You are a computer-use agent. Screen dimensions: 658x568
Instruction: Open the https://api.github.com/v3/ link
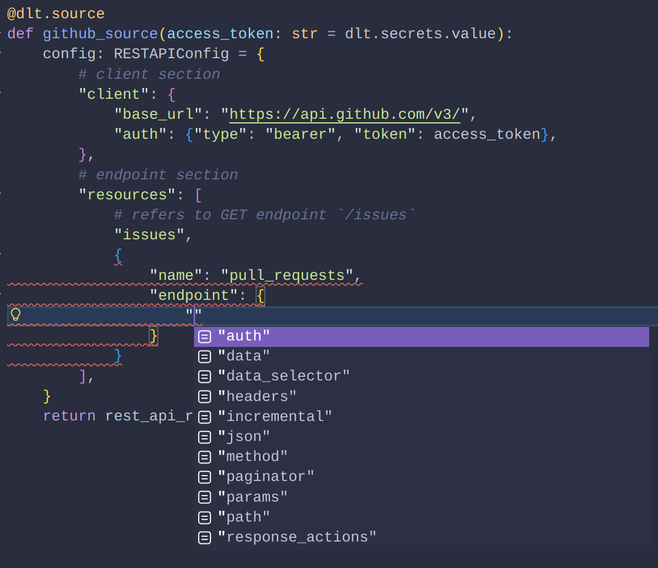345,113
